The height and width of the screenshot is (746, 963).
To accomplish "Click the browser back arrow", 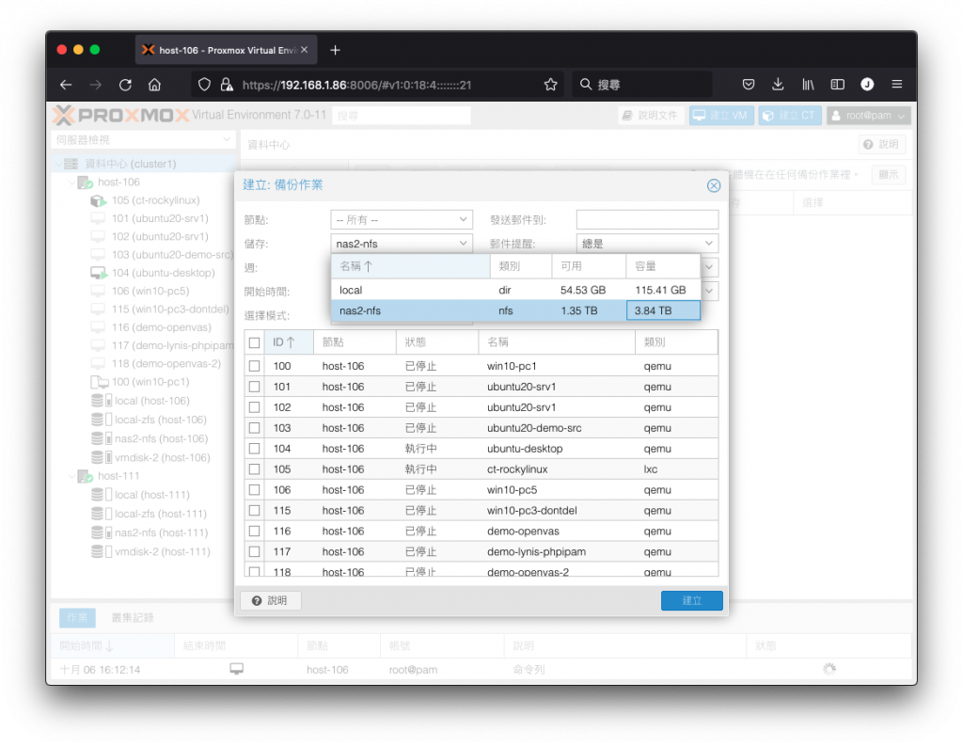I will [66, 85].
